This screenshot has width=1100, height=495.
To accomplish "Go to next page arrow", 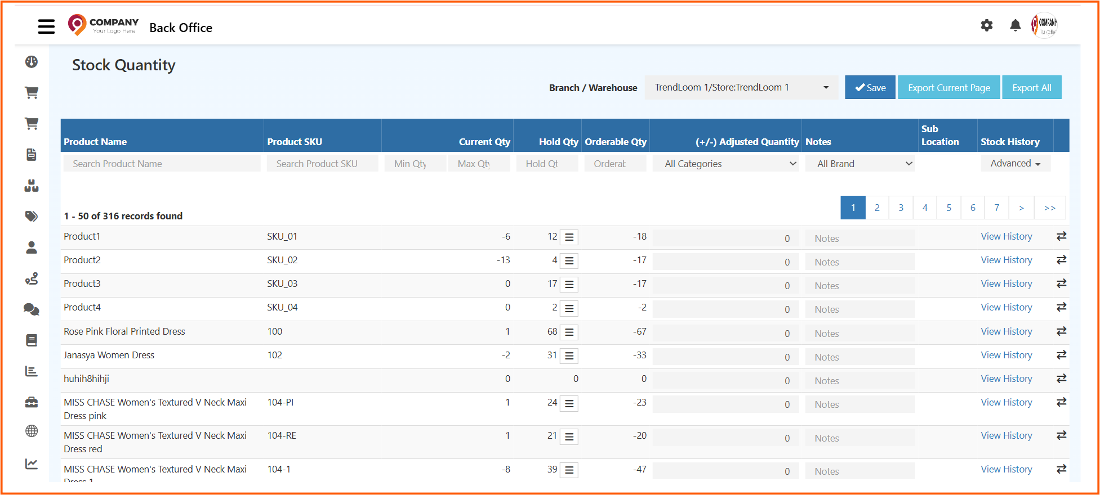I will click(1021, 208).
